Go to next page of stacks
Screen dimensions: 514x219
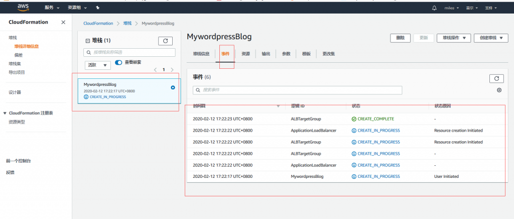[x=172, y=70]
